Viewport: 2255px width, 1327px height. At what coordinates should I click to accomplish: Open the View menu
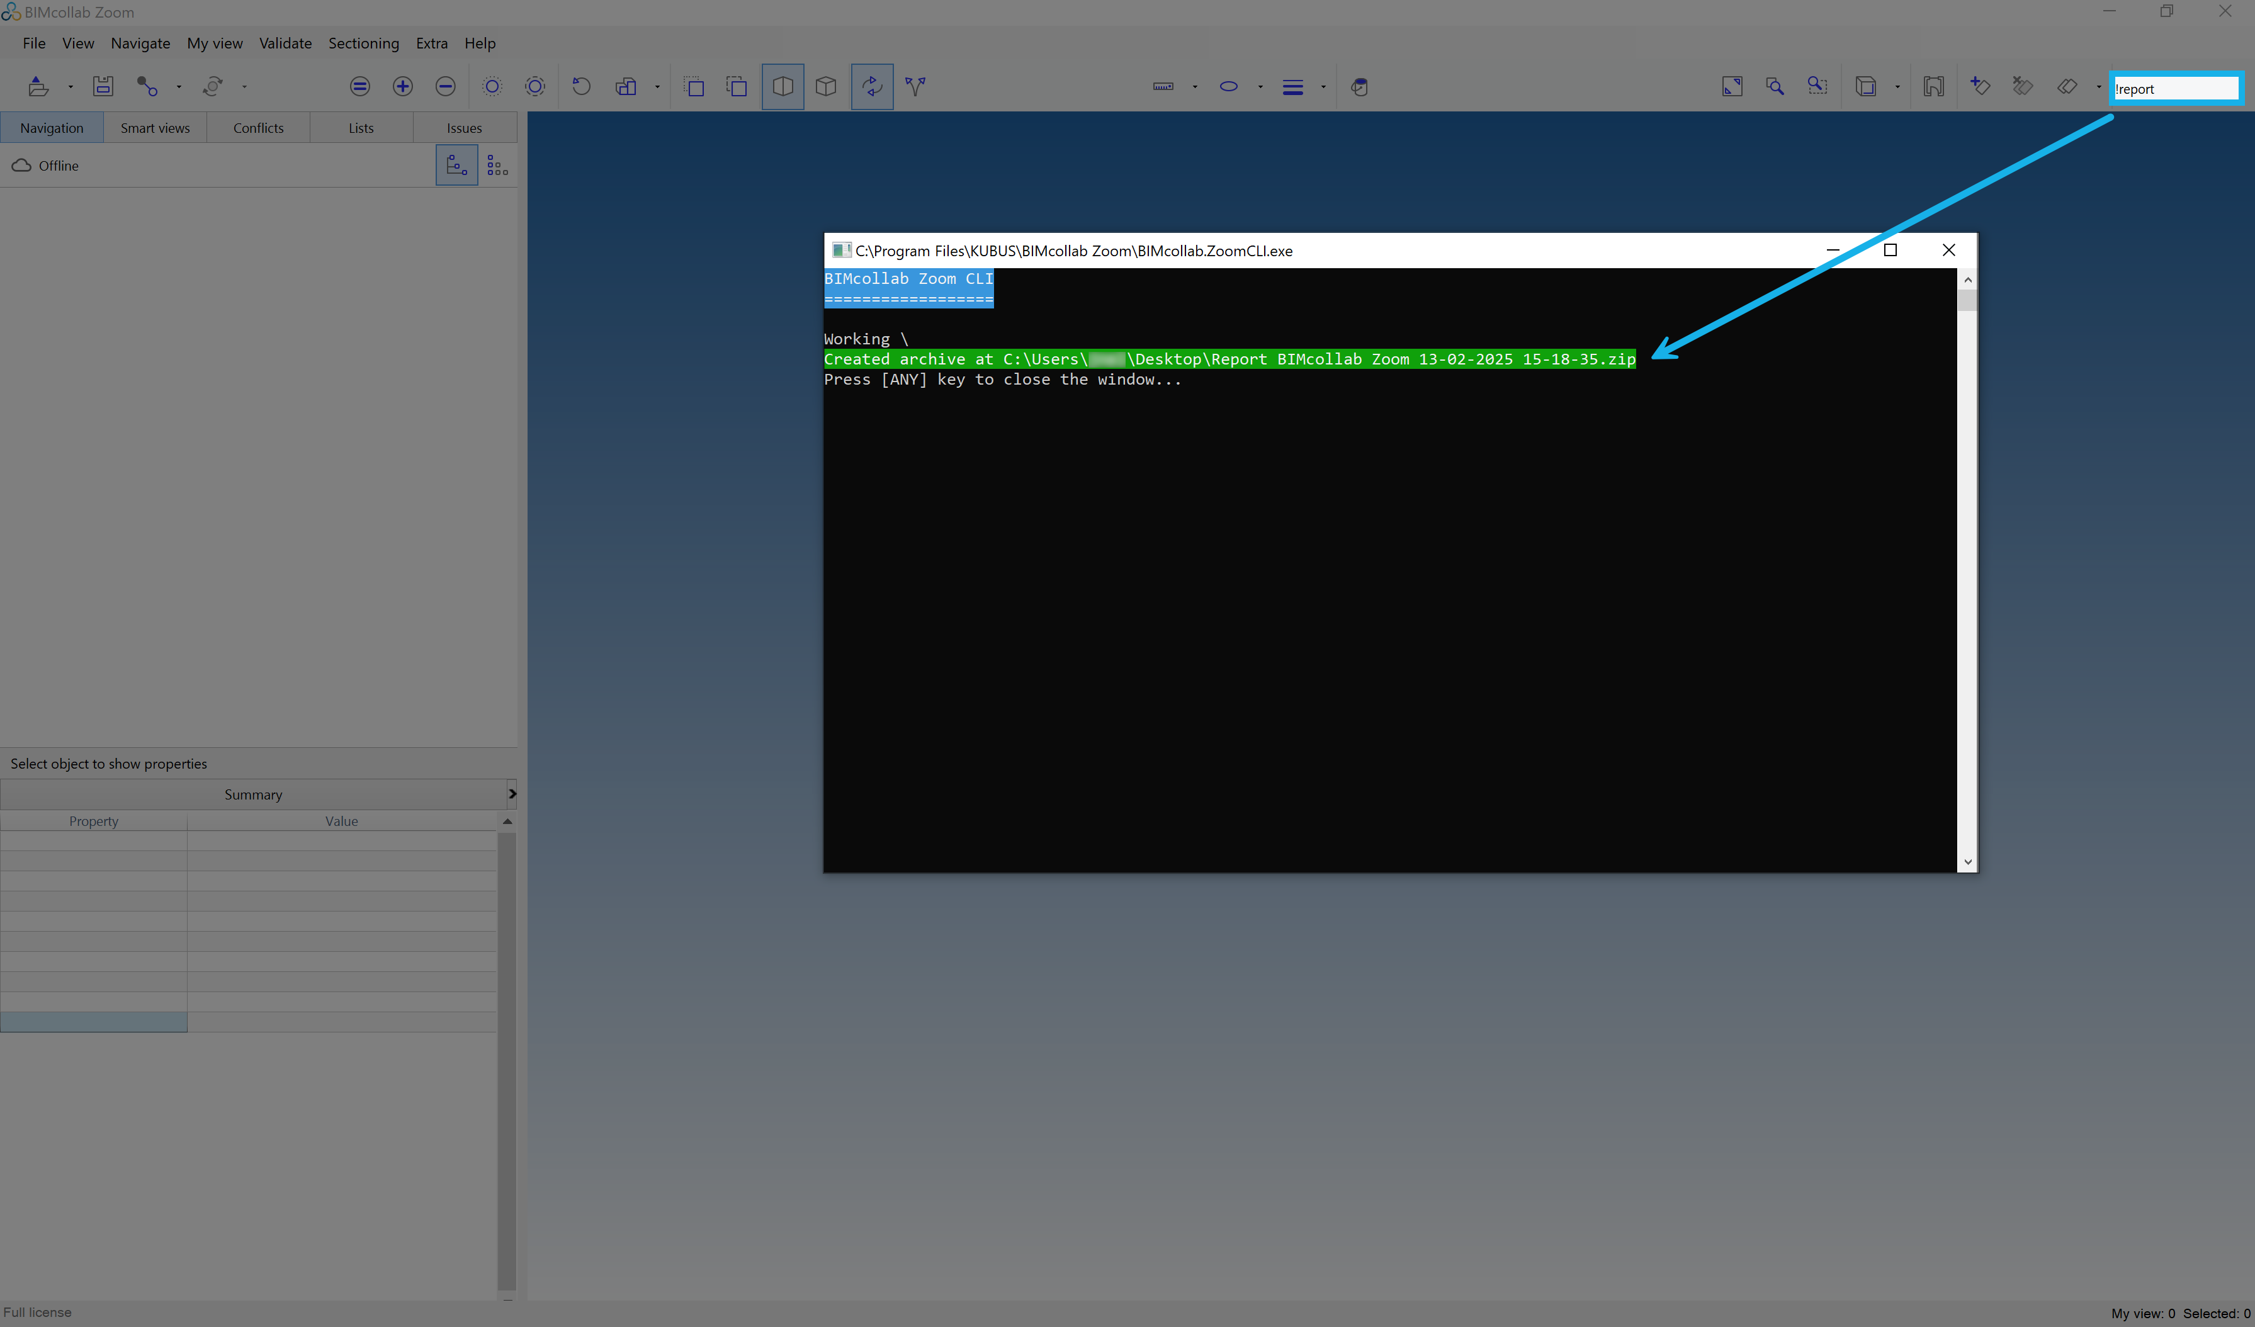78,43
